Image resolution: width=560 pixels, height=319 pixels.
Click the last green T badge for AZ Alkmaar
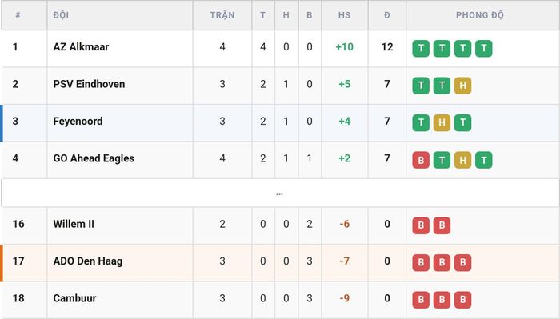(x=483, y=48)
